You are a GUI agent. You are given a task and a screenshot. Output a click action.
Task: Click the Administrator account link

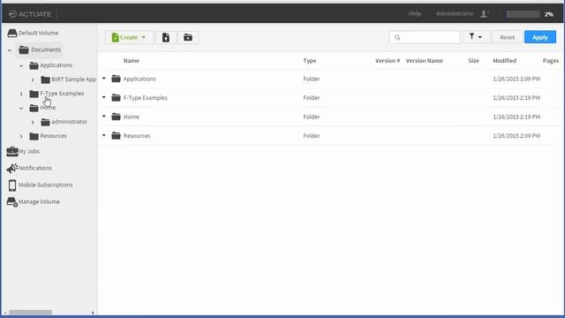click(455, 14)
